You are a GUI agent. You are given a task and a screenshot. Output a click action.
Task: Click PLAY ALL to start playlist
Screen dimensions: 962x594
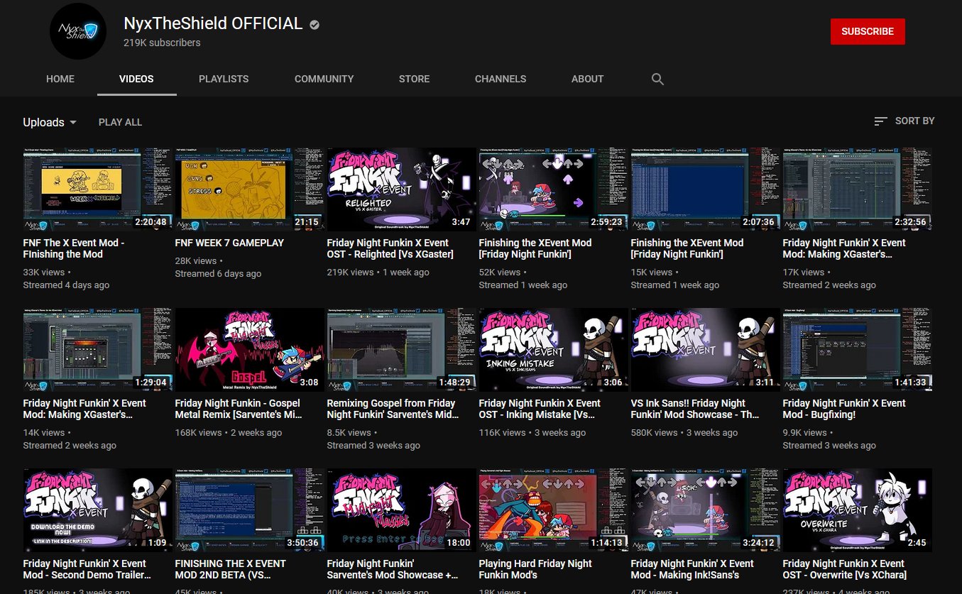120,122
